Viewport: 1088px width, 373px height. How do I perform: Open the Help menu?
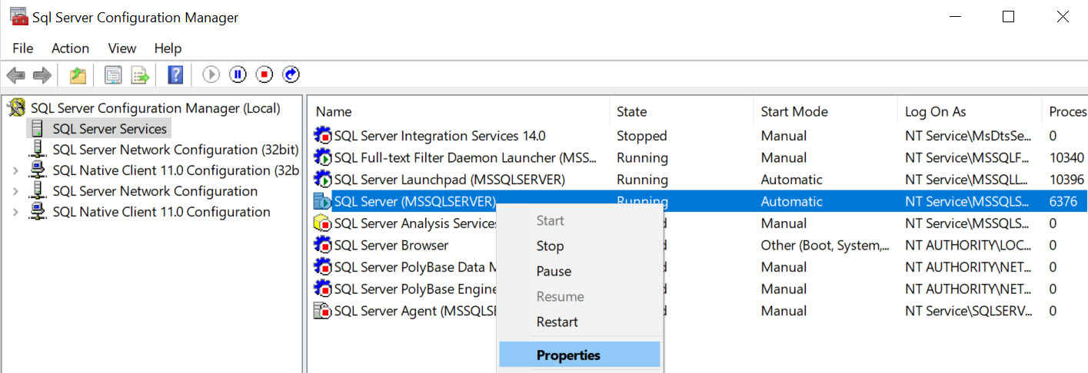click(168, 48)
